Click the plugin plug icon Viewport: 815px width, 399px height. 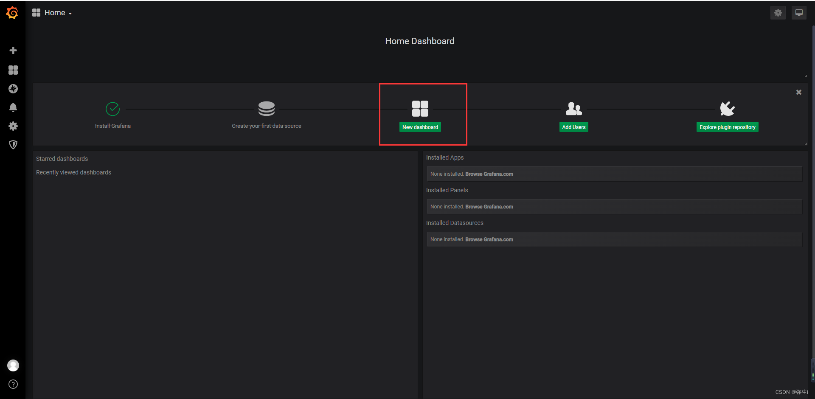coord(728,109)
